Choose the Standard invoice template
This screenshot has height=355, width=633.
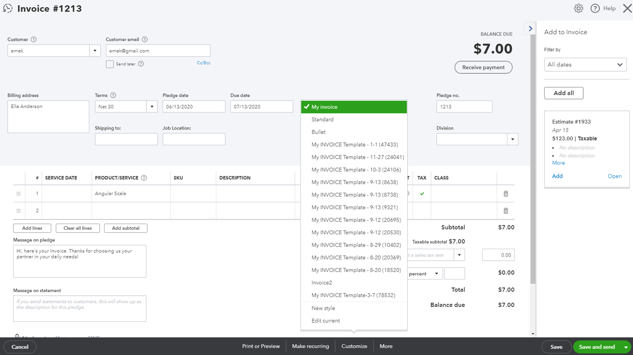point(323,119)
